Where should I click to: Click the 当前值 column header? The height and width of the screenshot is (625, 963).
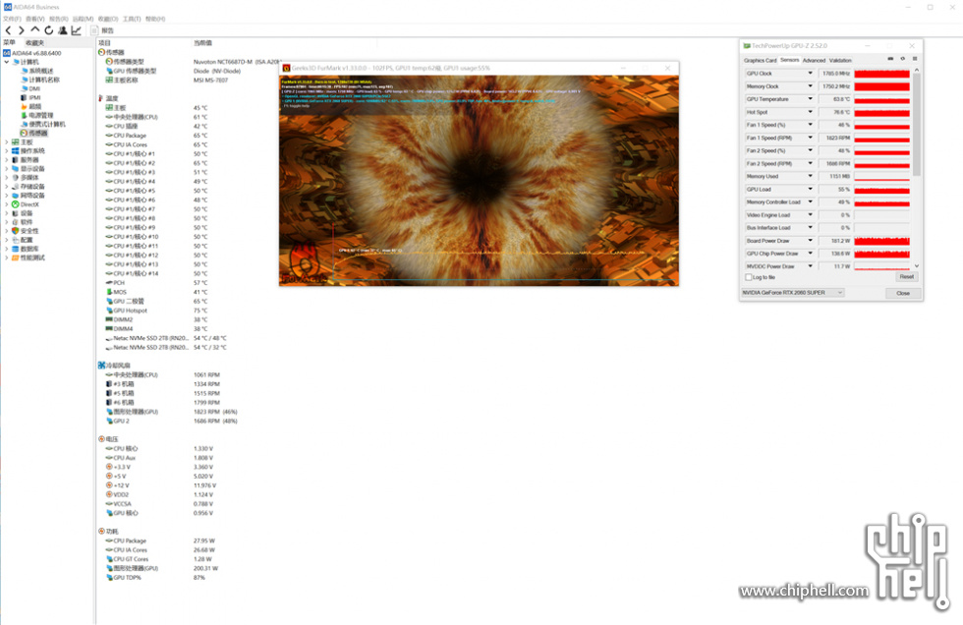[202, 43]
